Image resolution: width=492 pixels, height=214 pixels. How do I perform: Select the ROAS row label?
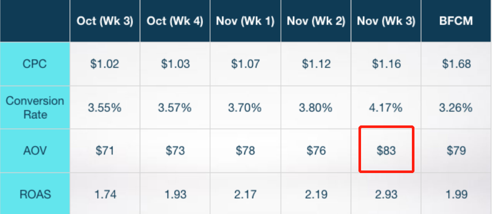35,194
